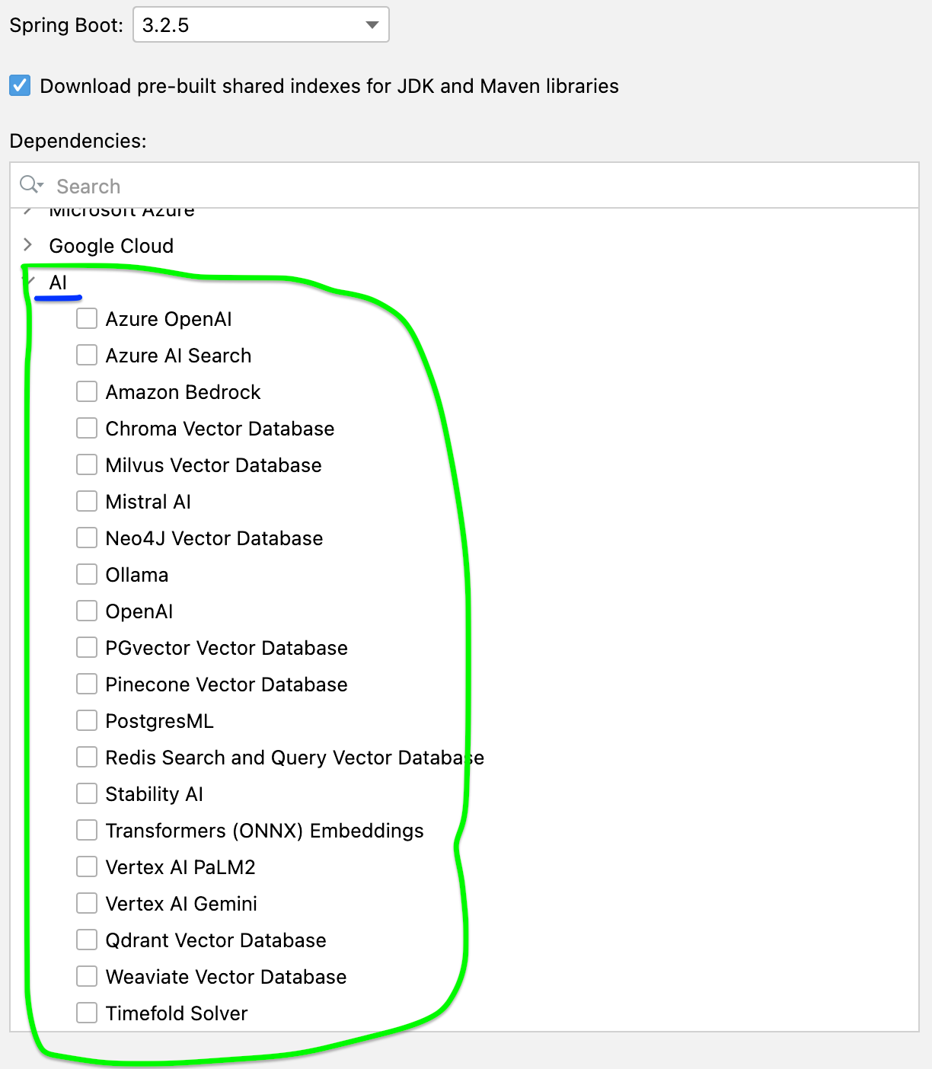Check the Stability AI dependency
The height and width of the screenshot is (1069, 932).
click(x=86, y=793)
